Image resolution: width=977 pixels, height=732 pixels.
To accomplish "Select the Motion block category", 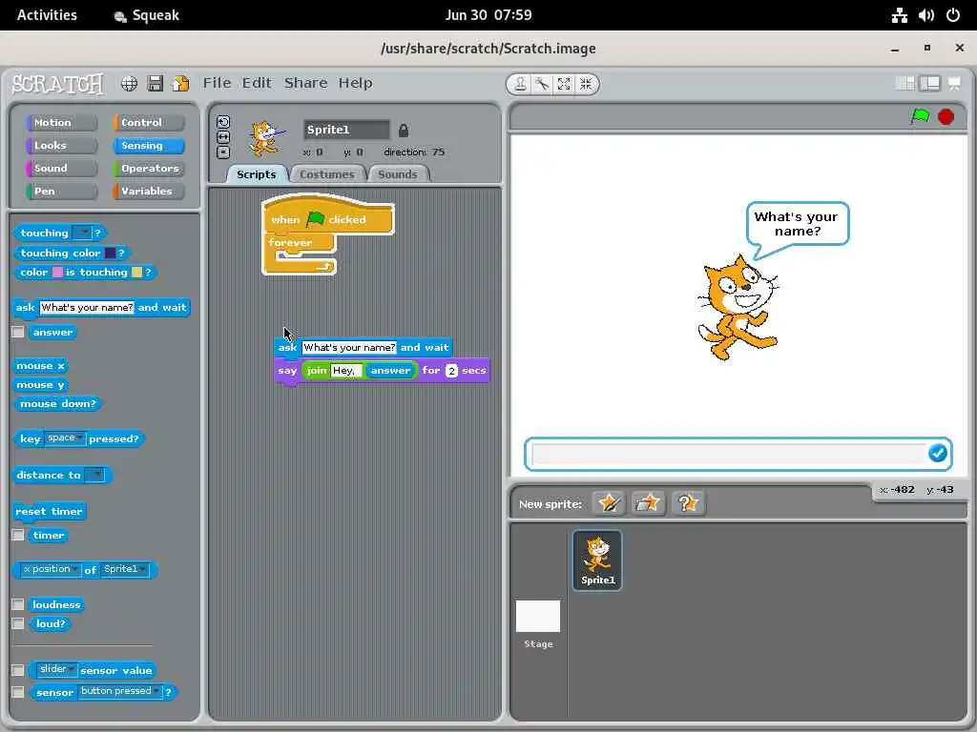I will [62, 123].
